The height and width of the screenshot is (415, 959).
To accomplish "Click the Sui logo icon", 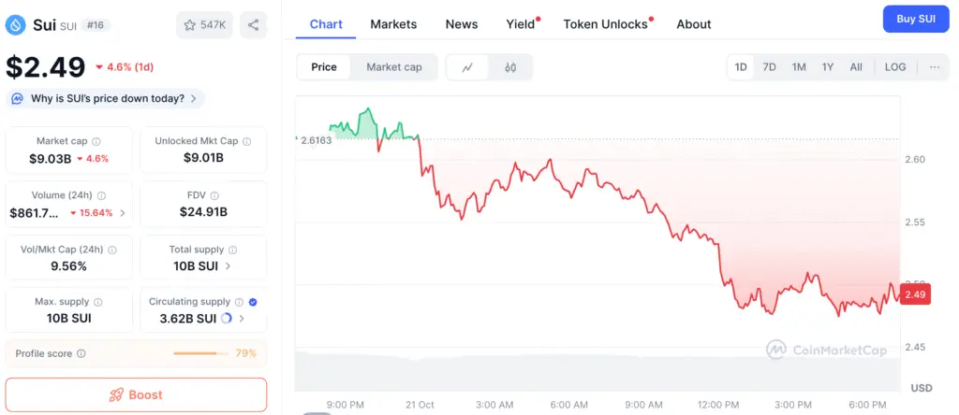I will click(x=14, y=25).
